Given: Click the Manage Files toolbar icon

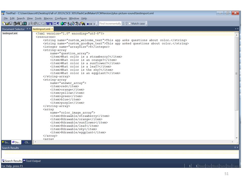Looking at the screenshot, I should (15, 24).
